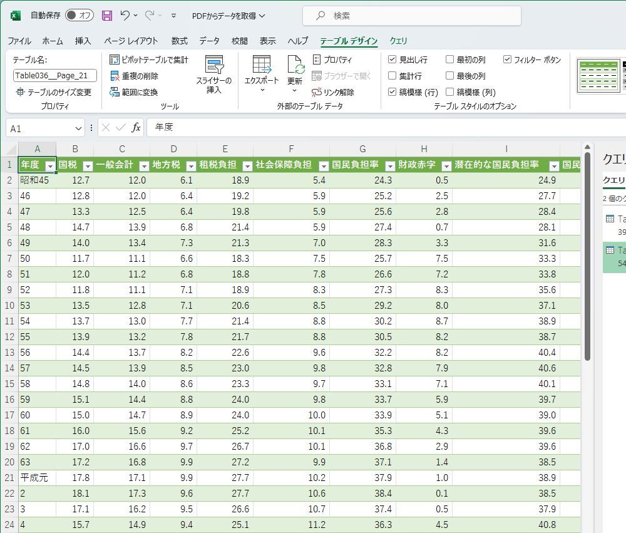Enable the Total Row (集計行) checkbox
The width and height of the screenshot is (626, 533).
click(x=393, y=76)
